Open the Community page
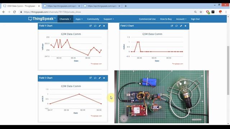Screen dimensions: 230x129 pos(93,19)
